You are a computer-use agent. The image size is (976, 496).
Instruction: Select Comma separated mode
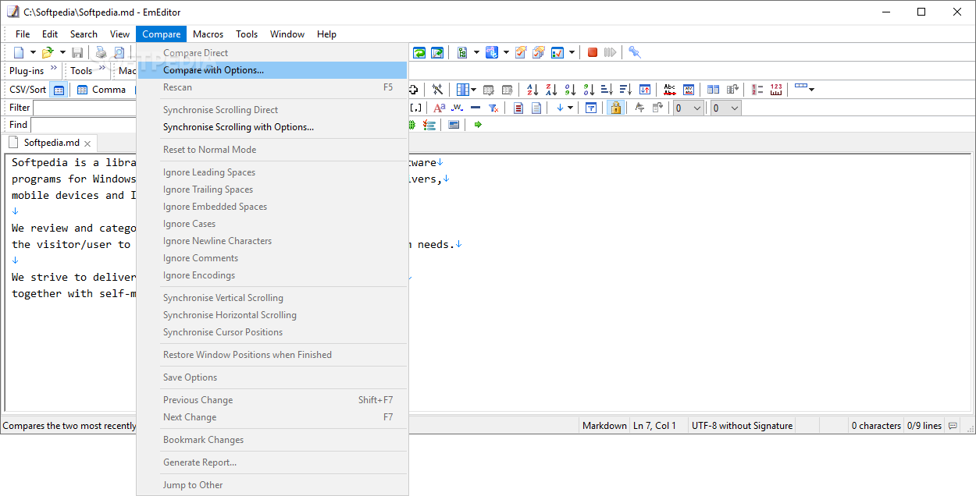102,90
